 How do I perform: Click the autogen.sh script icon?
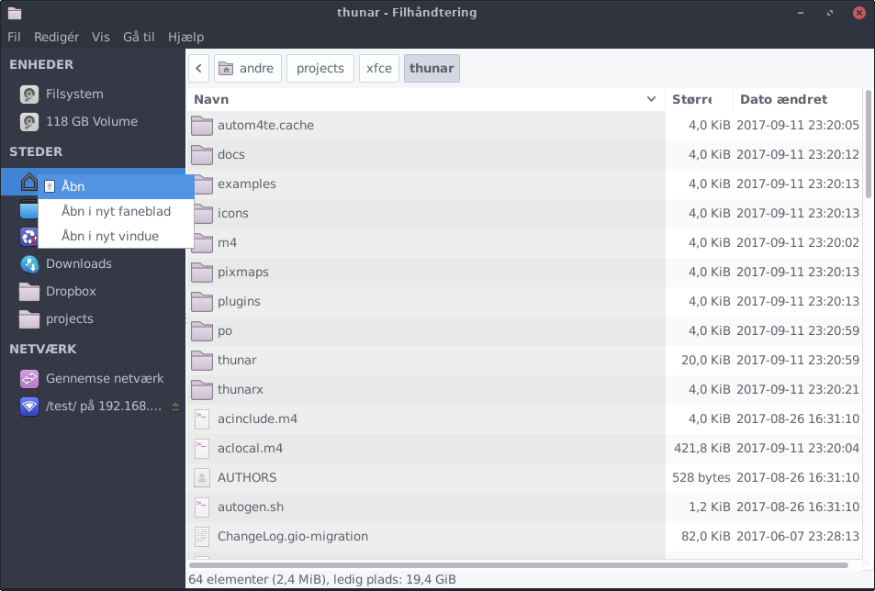coord(202,507)
